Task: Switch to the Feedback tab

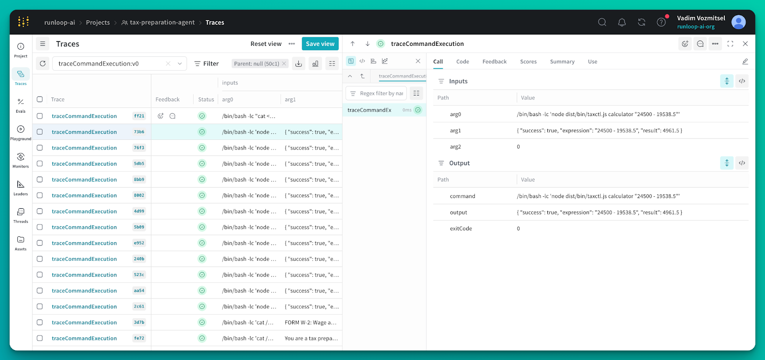Action: click(x=494, y=62)
